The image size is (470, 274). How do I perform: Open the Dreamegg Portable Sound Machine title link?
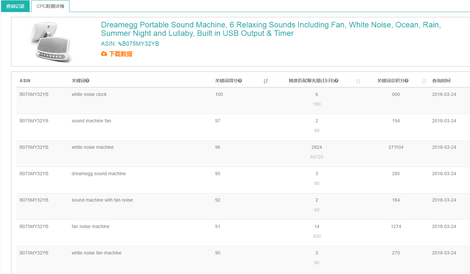(271, 29)
